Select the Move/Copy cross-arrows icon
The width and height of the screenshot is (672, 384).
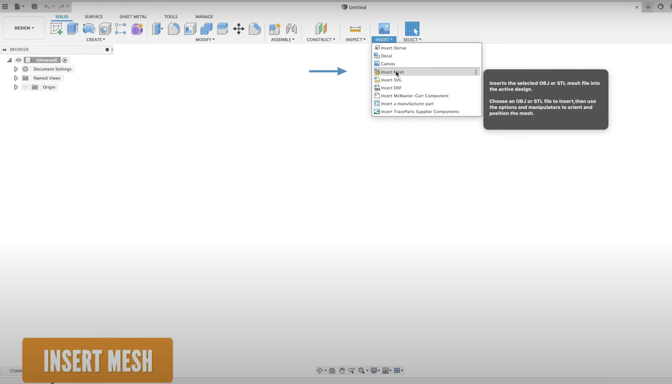239,28
